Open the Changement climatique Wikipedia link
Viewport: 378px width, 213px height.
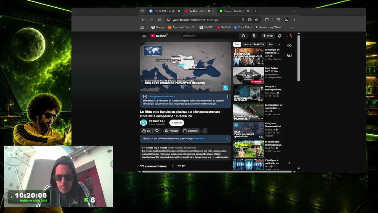pos(162,96)
